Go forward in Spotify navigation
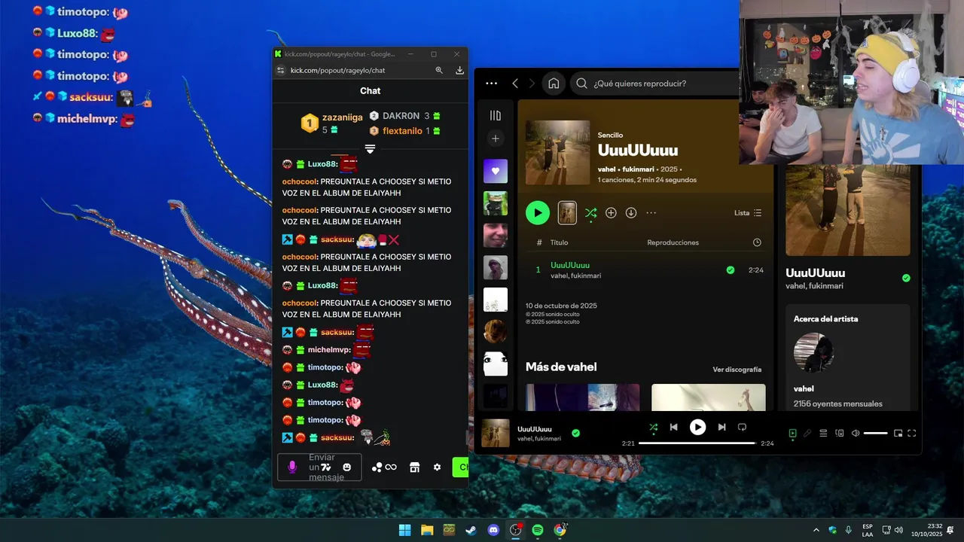This screenshot has width=964, height=542. [532, 84]
